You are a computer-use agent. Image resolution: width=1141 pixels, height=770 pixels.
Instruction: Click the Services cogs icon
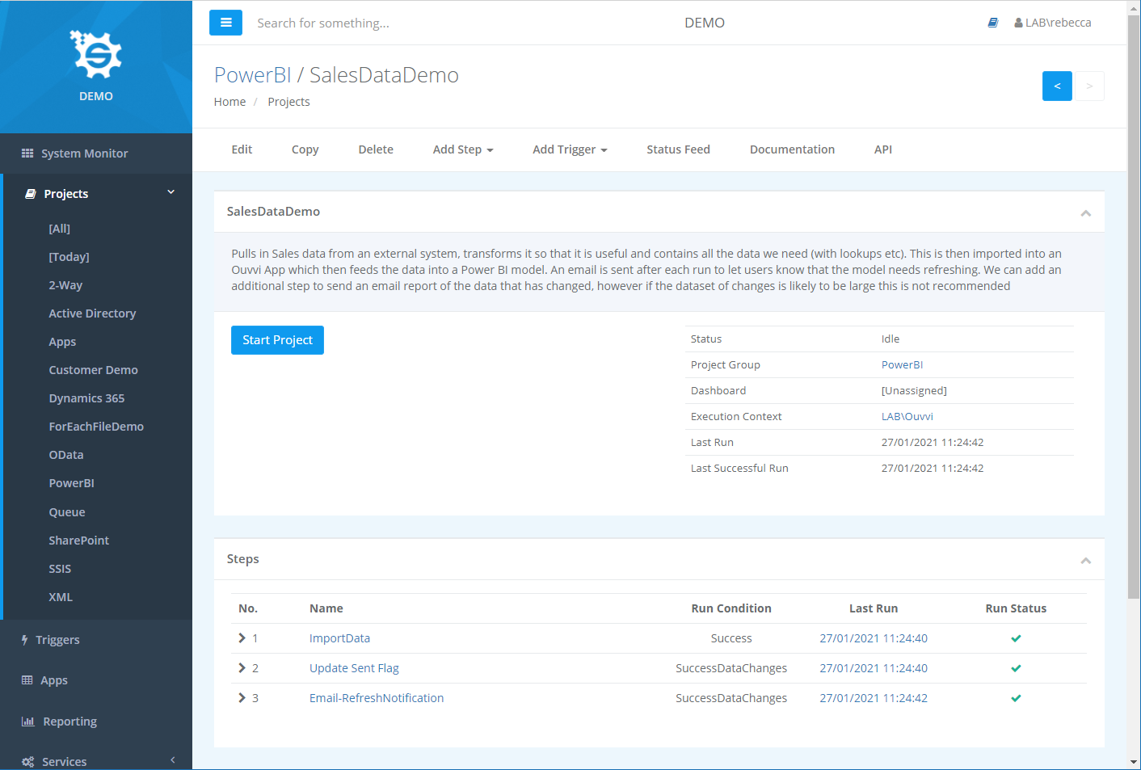pos(28,762)
